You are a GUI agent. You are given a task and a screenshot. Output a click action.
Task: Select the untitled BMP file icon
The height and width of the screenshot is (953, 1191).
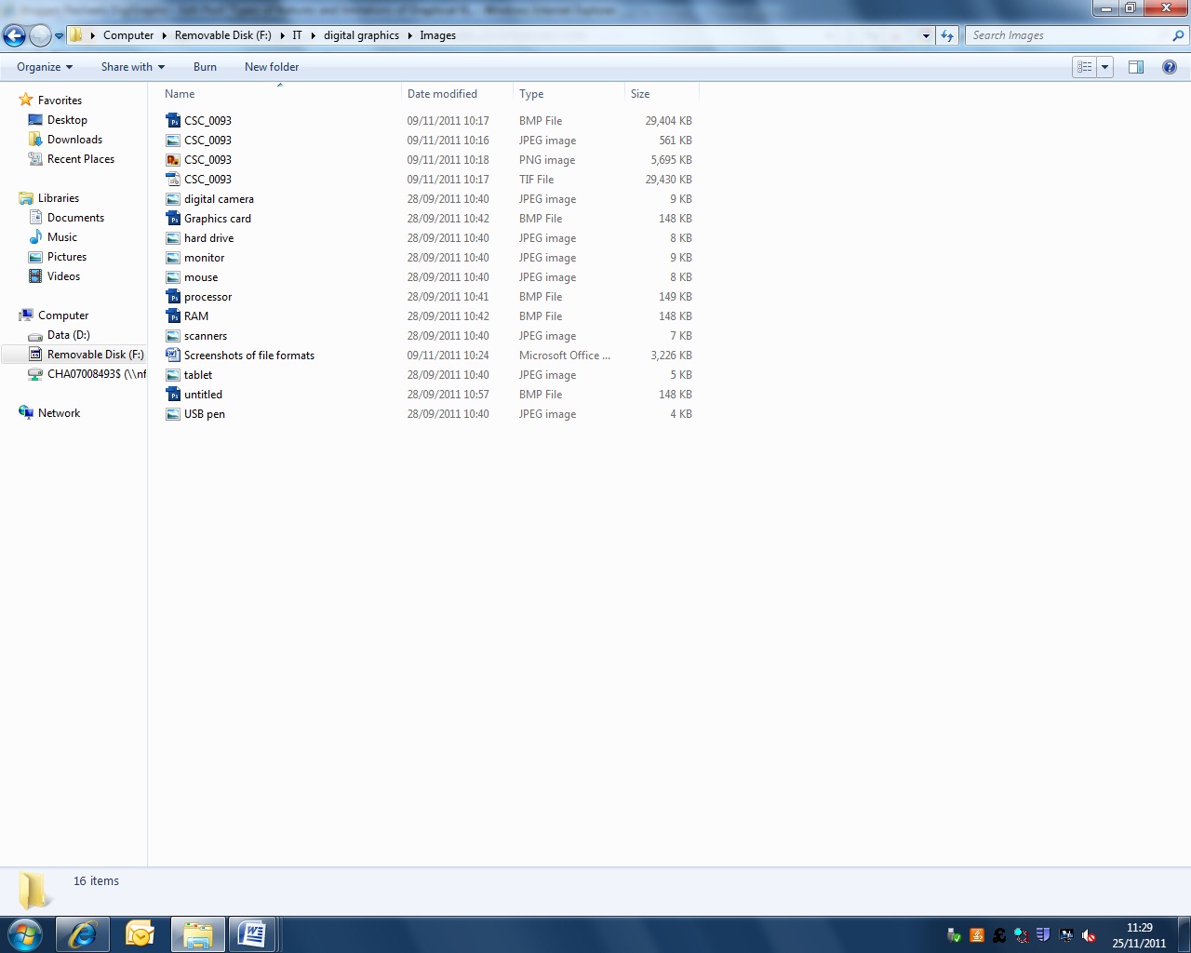coord(173,395)
